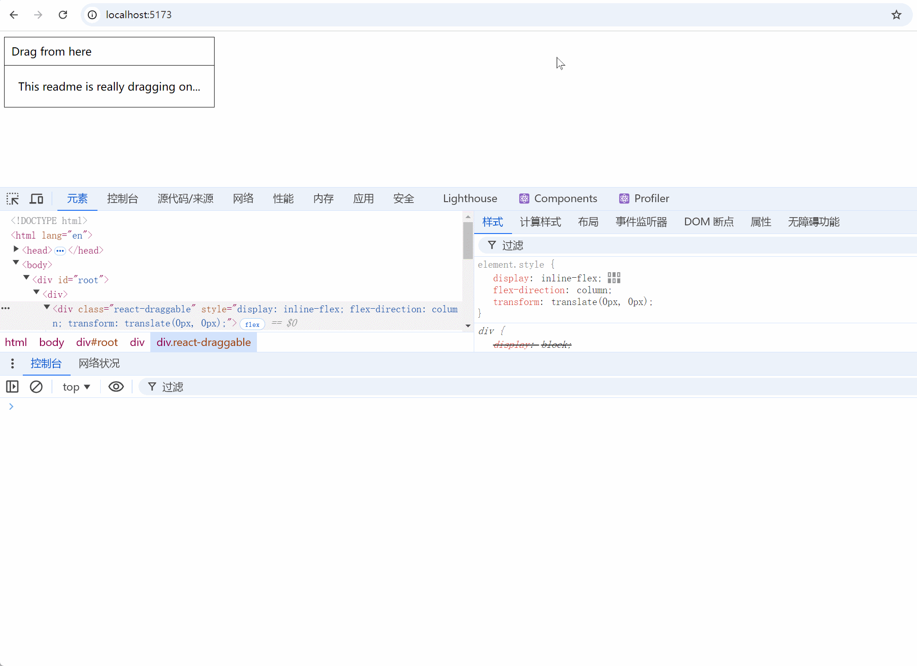Click the element inspector picker icon

pos(13,199)
